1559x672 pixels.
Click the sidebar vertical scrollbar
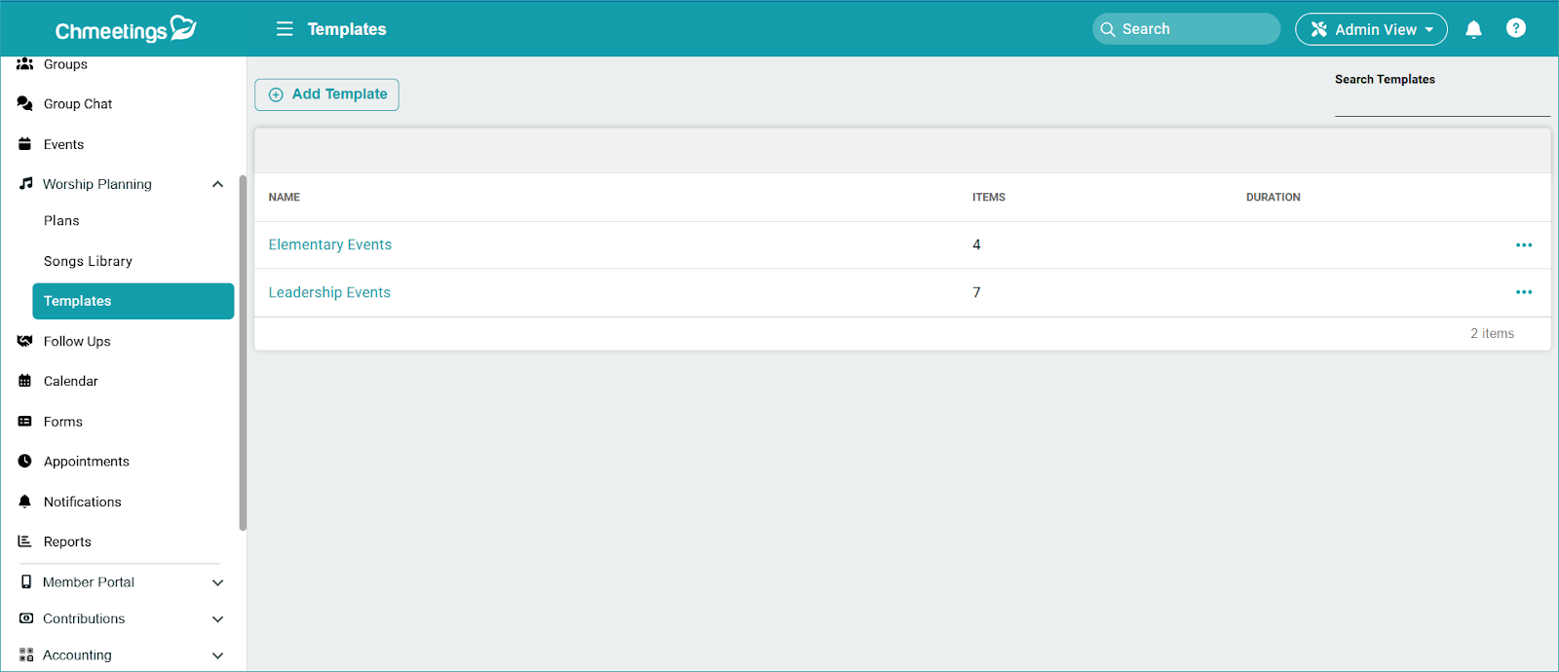coord(243,351)
